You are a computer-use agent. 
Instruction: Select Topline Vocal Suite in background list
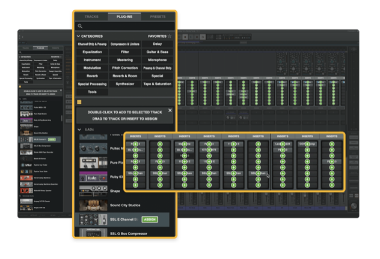(x=40, y=171)
